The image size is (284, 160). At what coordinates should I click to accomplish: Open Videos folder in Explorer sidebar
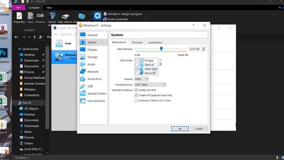(27, 143)
